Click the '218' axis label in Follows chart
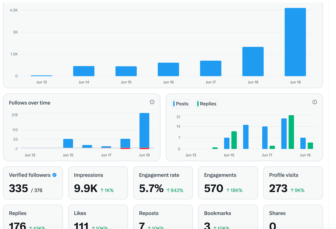The width and height of the screenshot is (336, 229). pos(15,115)
